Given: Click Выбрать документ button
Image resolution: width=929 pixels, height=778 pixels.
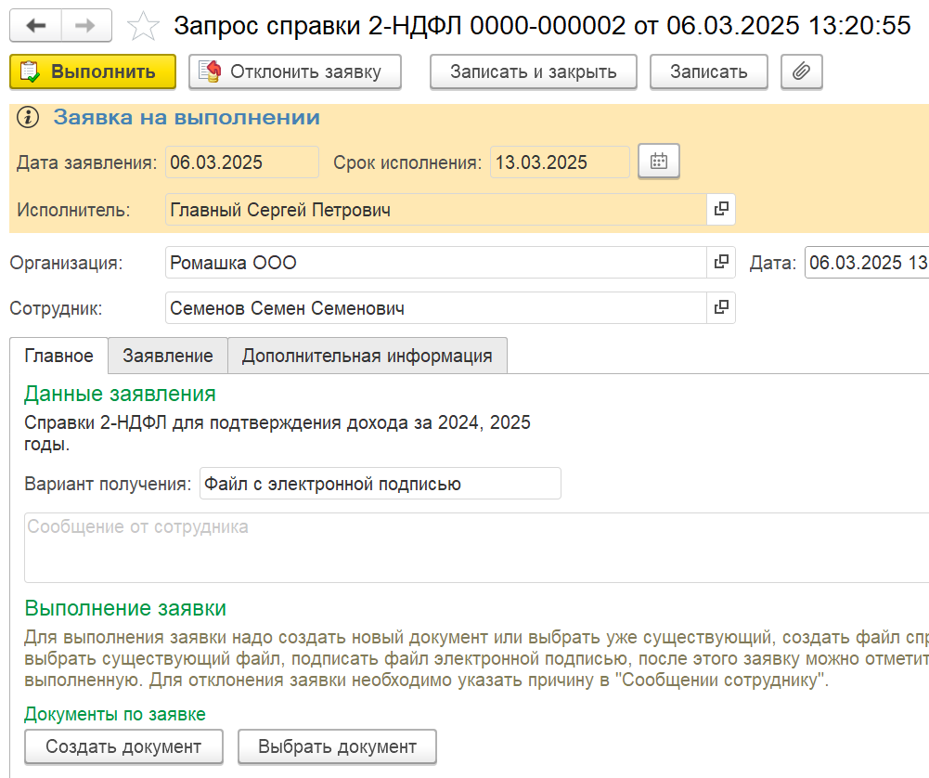Looking at the screenshot, I should 337,746.
